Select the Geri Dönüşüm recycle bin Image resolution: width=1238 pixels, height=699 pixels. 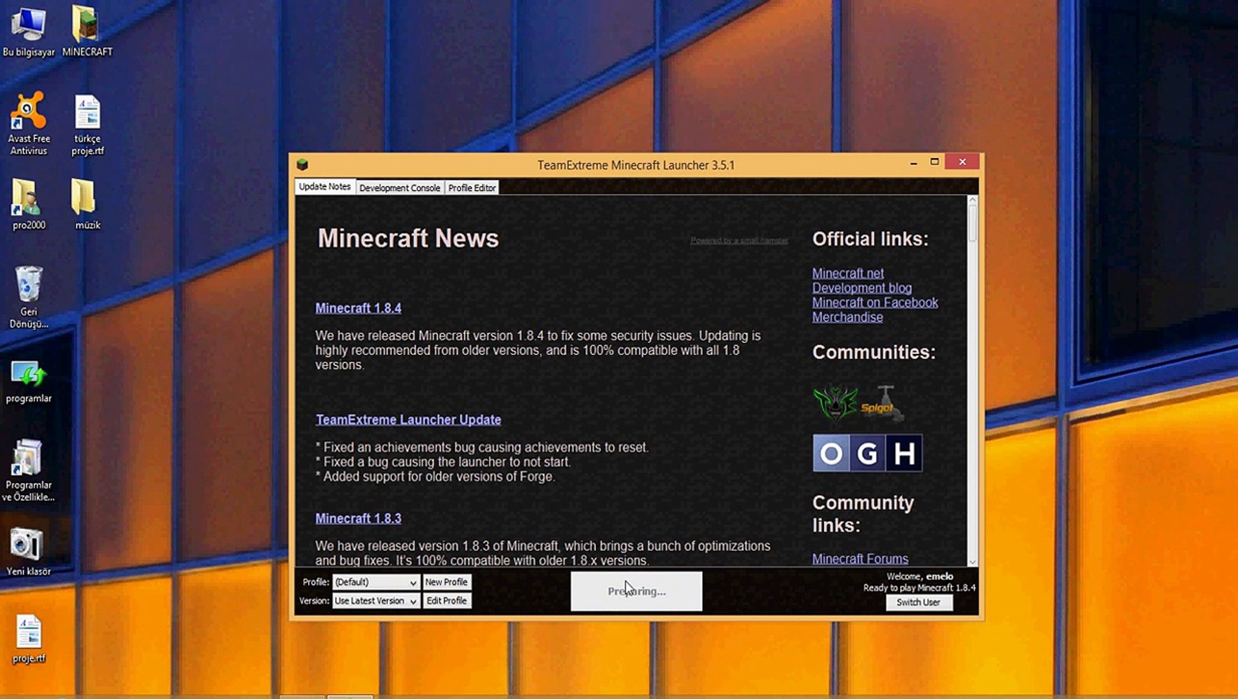click(29, 296)
